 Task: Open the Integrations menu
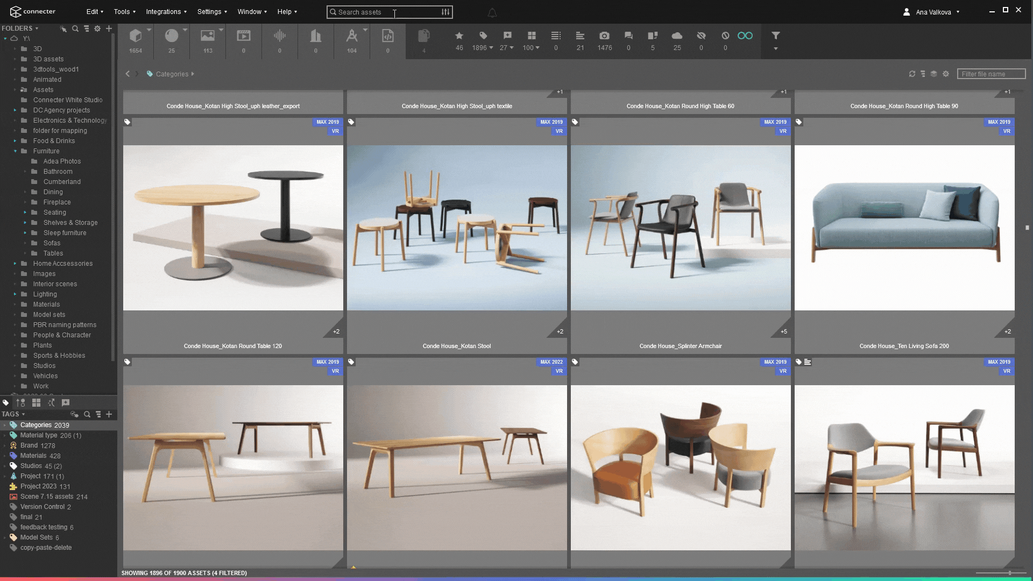[x=166, y=12]
